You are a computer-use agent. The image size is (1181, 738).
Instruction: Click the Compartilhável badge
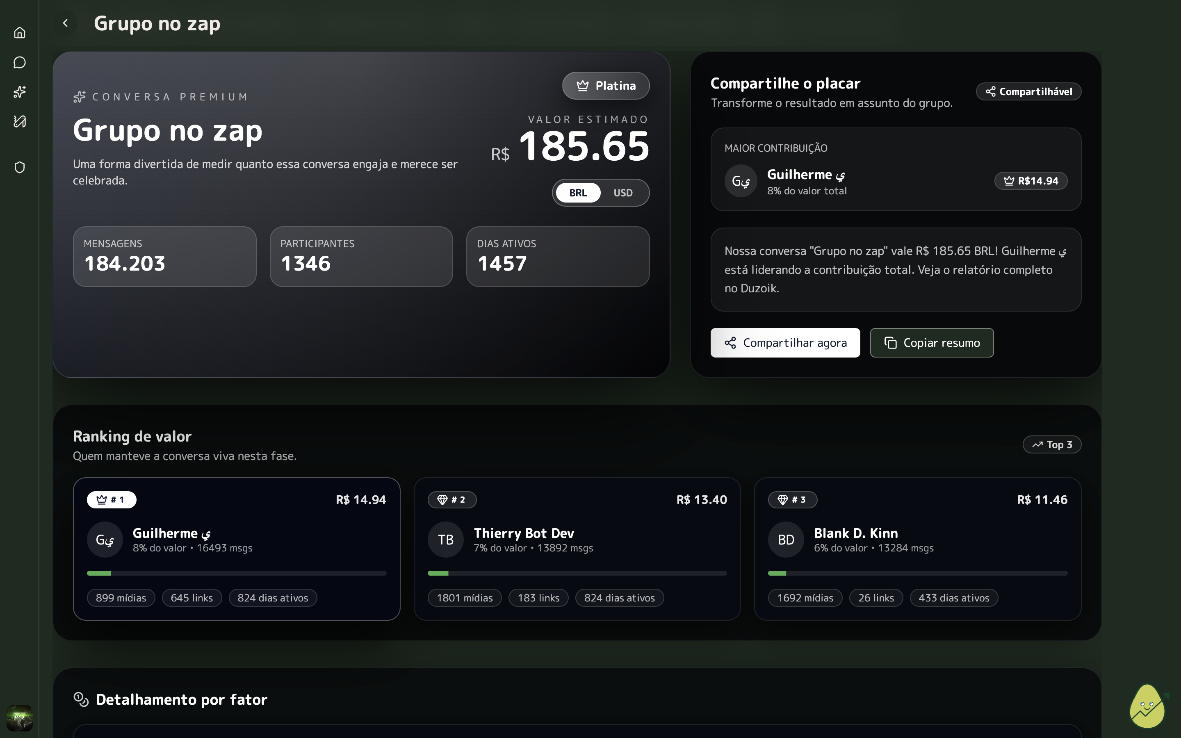coord(1028,92)
